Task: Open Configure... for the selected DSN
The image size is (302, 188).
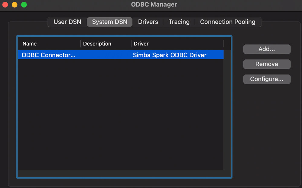Action: tap(267, 79)
